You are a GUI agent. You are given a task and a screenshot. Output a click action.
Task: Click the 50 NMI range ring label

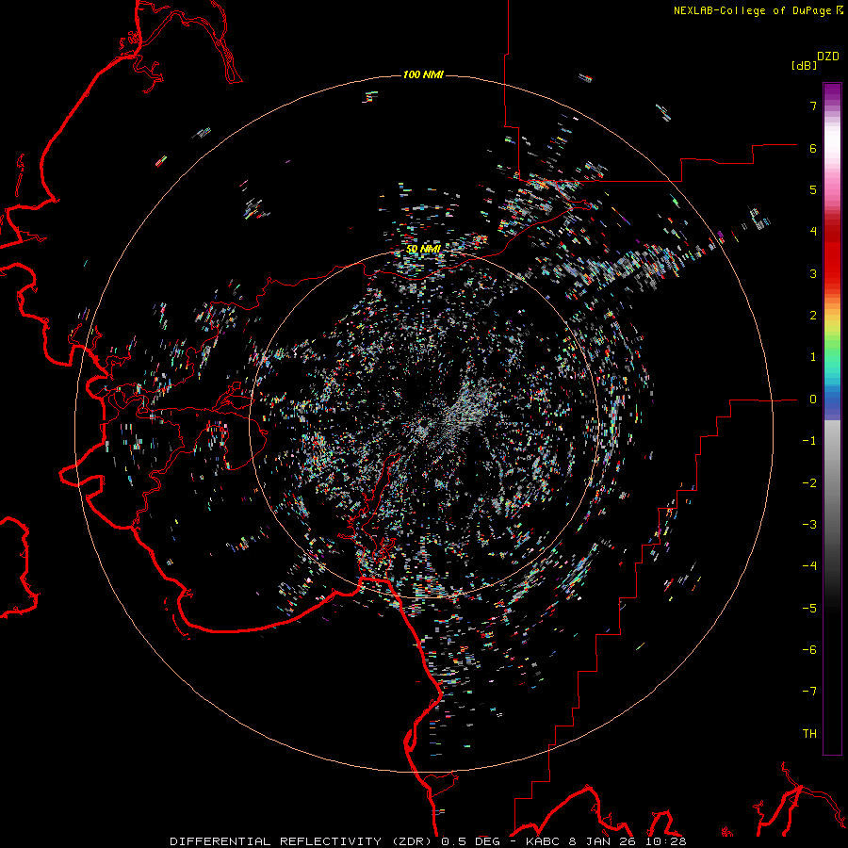click(x=423, y=249)
